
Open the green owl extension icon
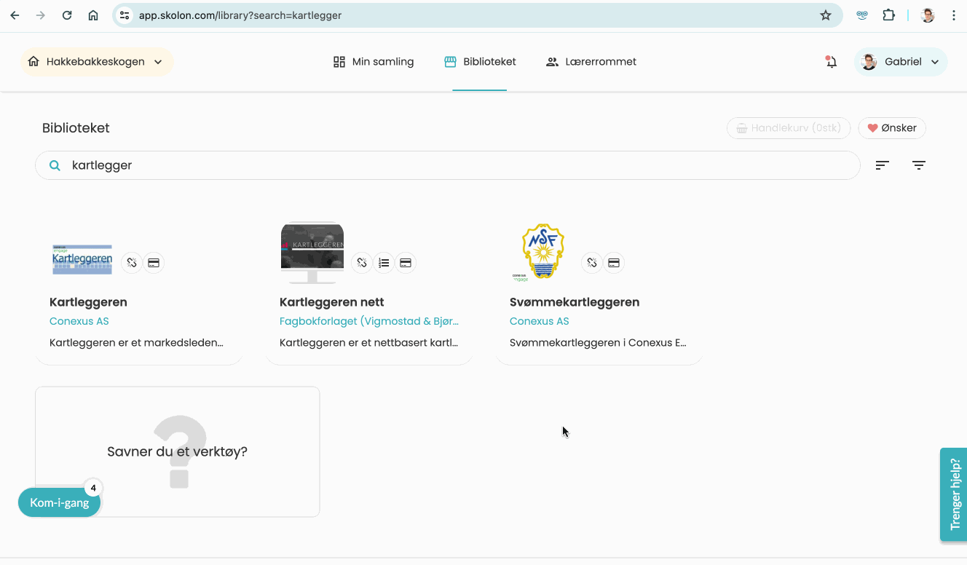tap(862, 15)
